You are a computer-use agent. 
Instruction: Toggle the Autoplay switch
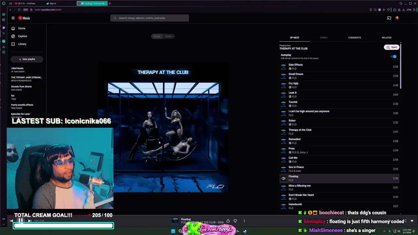click(394, 56)
